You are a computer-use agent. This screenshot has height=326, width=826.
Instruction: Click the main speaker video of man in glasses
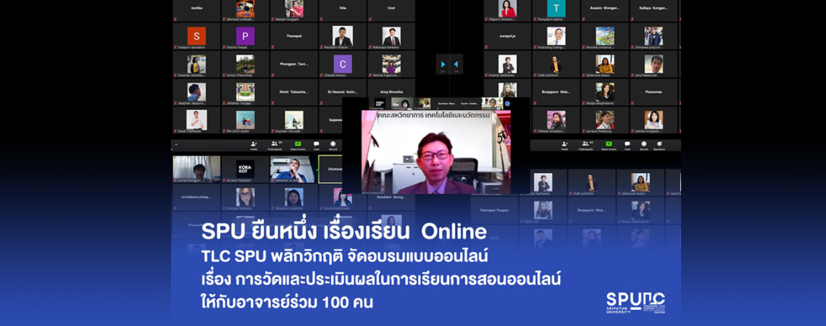(435, 151)
